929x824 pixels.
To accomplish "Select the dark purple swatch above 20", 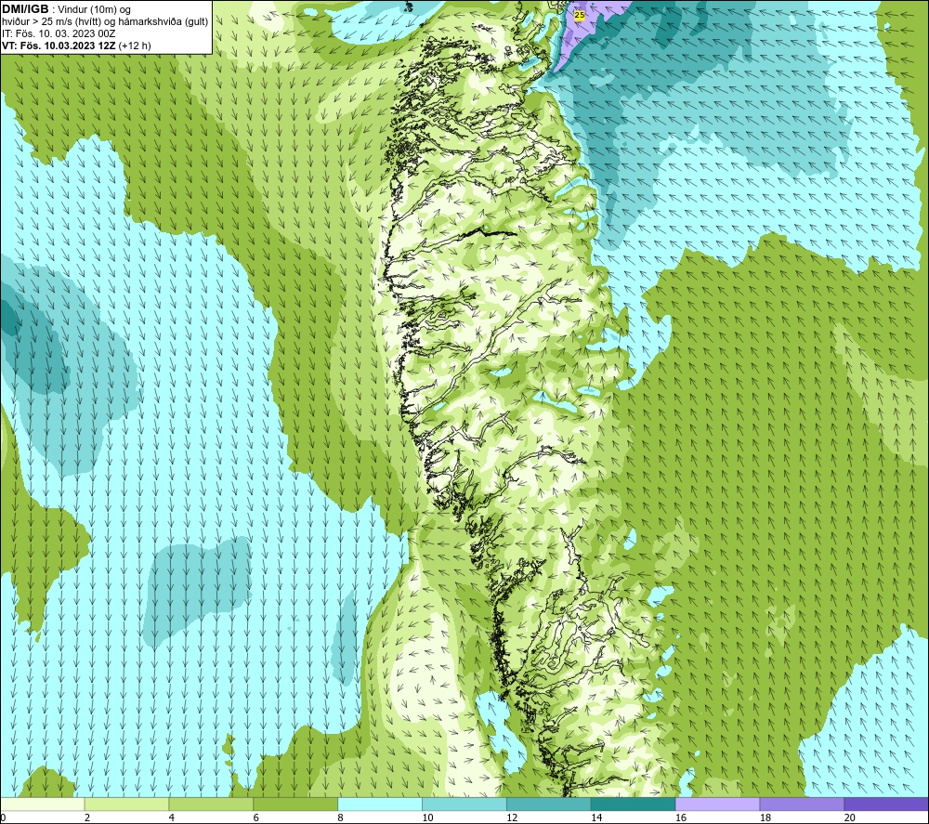I will 886,804.
